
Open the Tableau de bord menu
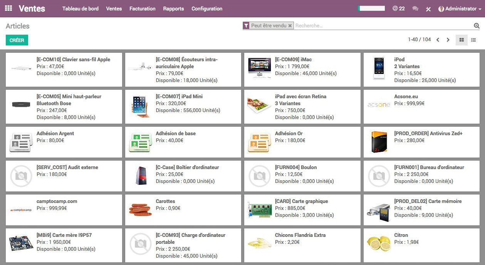pyautogui.click(x=81, y=8)
